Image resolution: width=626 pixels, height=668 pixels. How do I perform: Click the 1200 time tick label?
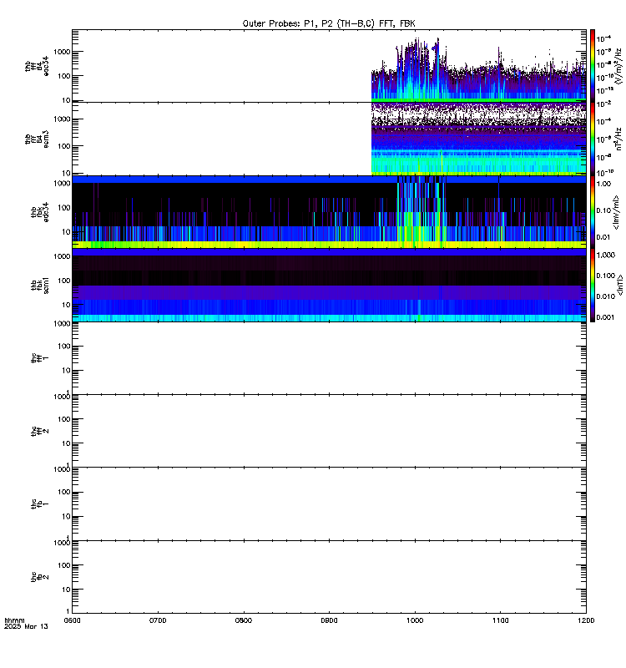(x=586, y=621)
